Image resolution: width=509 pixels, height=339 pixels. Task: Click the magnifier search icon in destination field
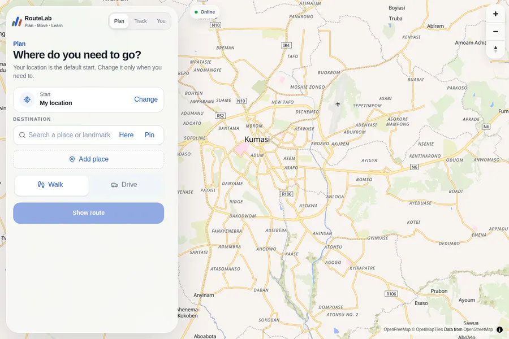[x=22, y=135]
